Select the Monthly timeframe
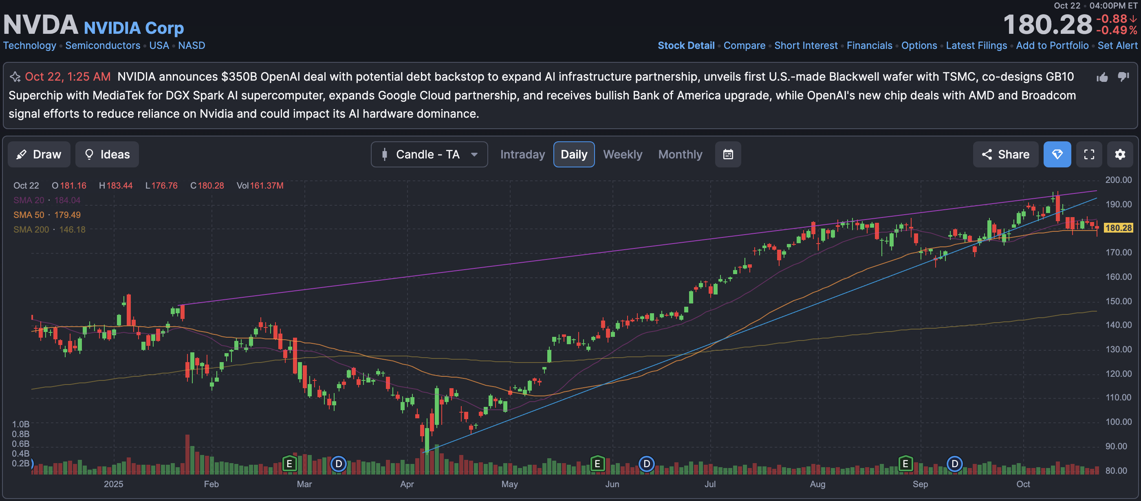 click(680, 154)
